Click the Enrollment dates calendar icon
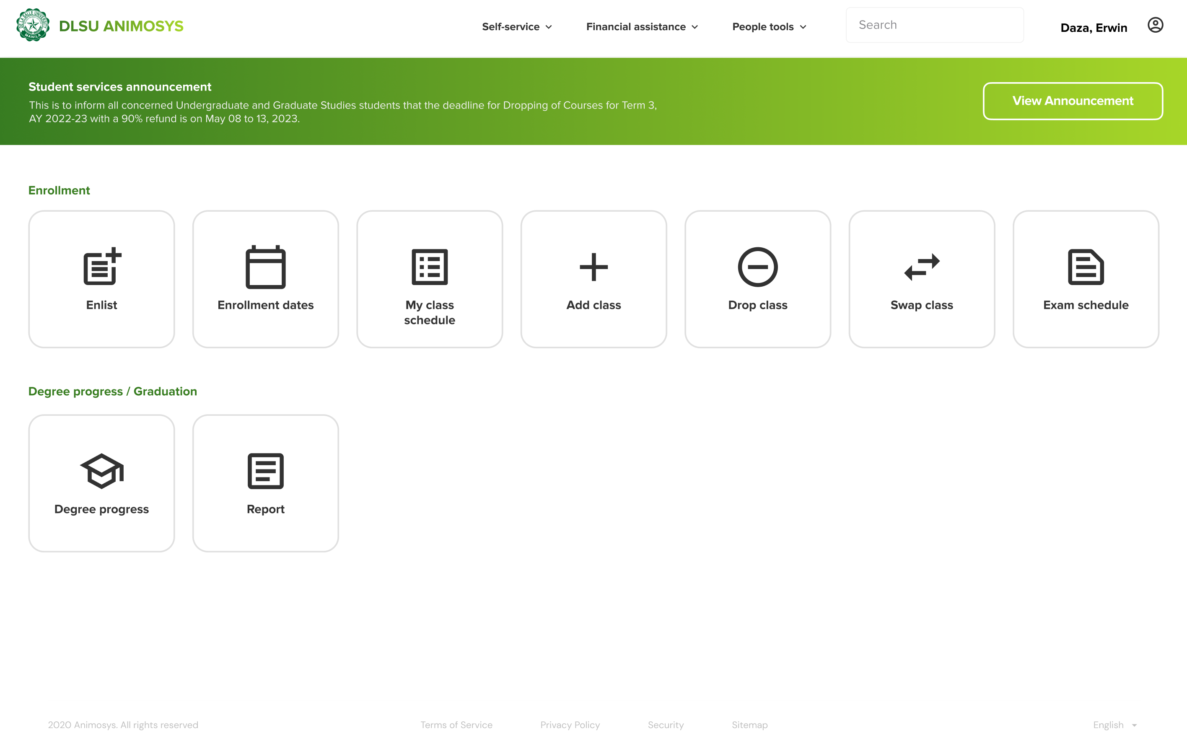This screenshot has height=739, width=1187. coord(265,267)
